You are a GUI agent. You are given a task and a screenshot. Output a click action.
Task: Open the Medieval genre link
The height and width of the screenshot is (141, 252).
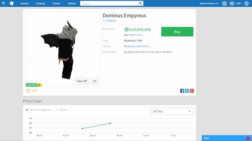(x=130, y=46)
